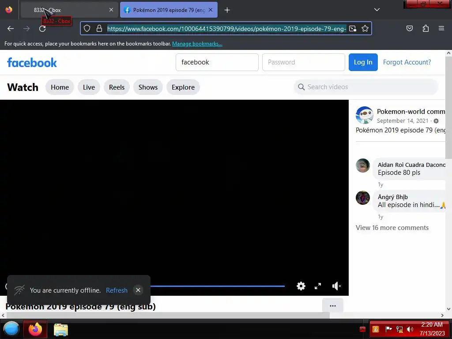Image resolution: width=452 pixels, height=339 pixels.
Task: Click scroll-down arrow of vertical scrollbar
Action: [x=448, y=309]
